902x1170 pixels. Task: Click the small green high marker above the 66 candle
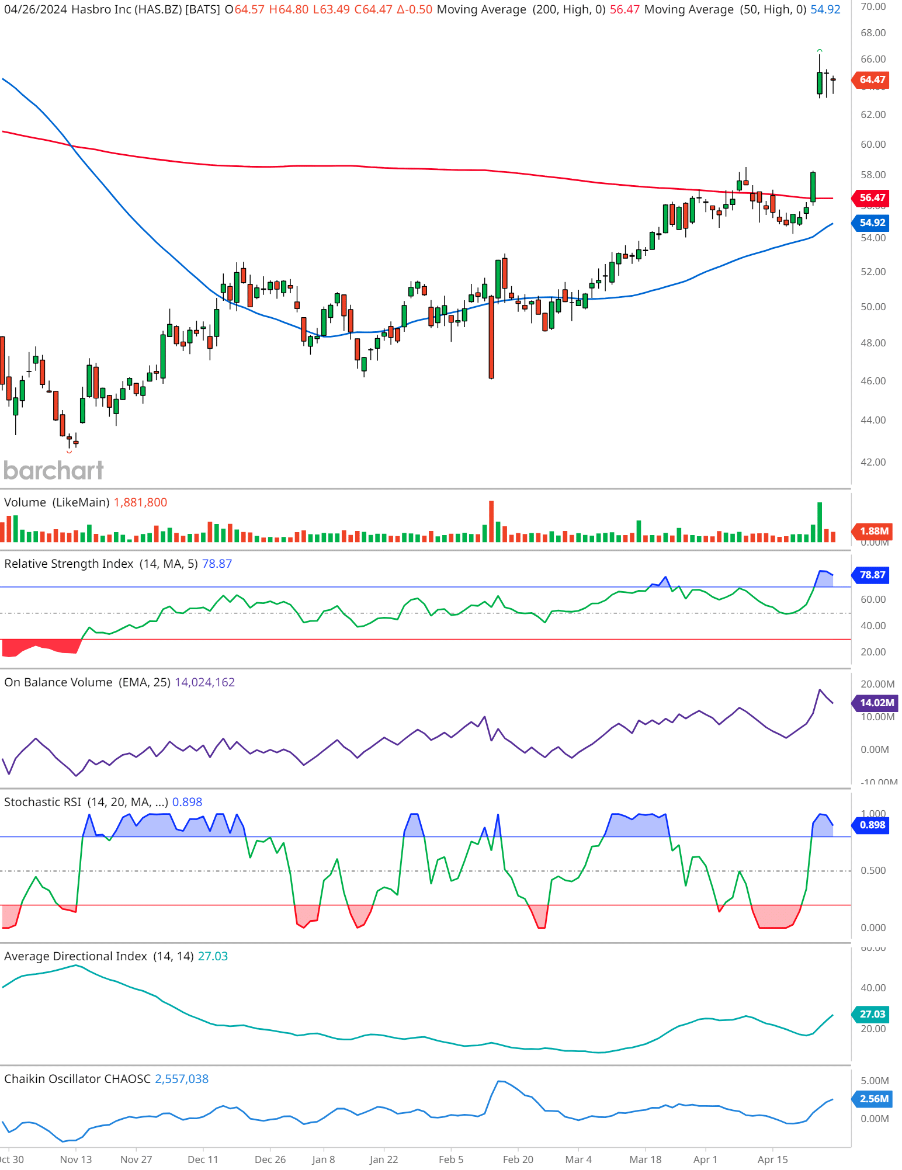[x=820, y=50]
